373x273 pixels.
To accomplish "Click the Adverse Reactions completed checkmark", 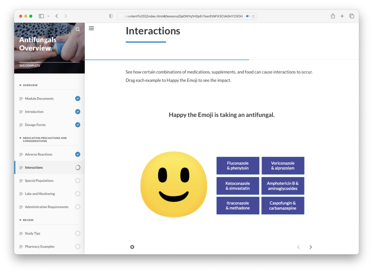I will coord(78,154).
